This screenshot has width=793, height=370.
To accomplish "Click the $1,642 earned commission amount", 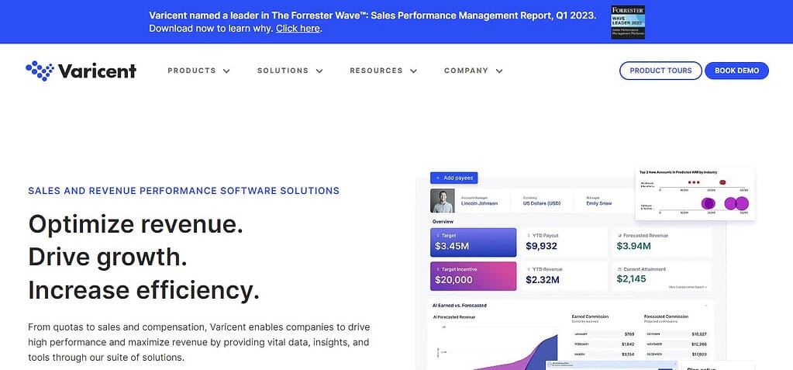I will [628, 344].
